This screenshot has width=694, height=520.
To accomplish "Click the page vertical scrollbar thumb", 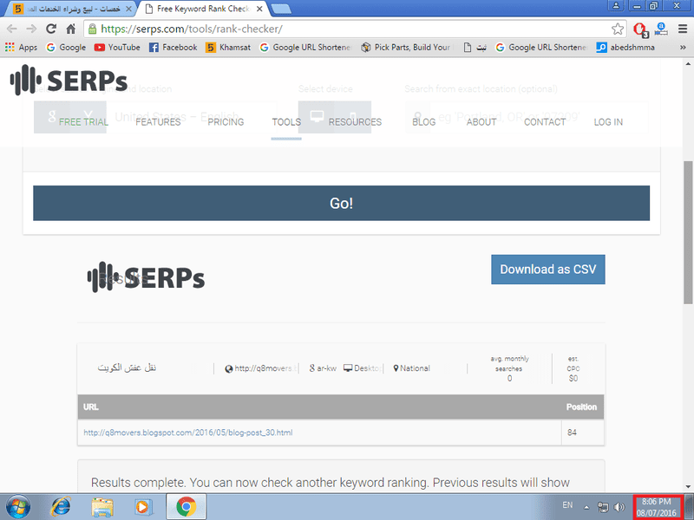I will [688, 232].
